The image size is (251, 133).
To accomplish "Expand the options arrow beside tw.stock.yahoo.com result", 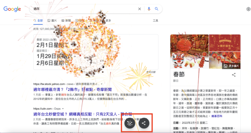I will (101, 84).
